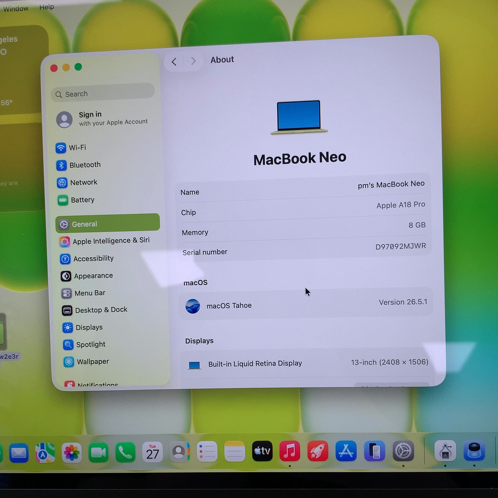The height and width of the screenshot is (498, 498).
Task: Open Battery settings from the sidebar icon
Action: tap(63, 200)
